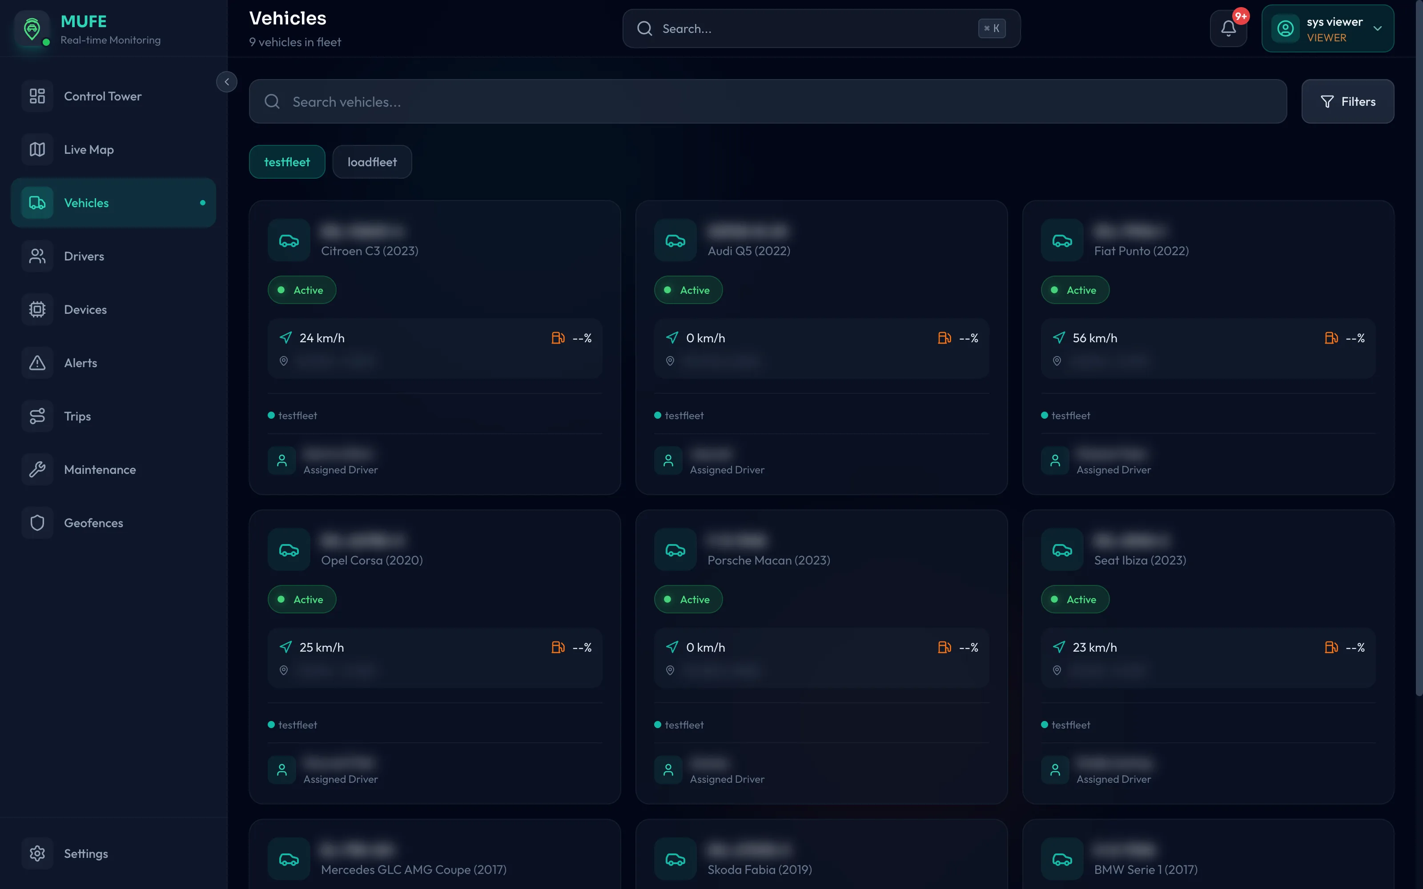
Task: Click the driver icon on Seat Ibiza card
Action: 1055,769
